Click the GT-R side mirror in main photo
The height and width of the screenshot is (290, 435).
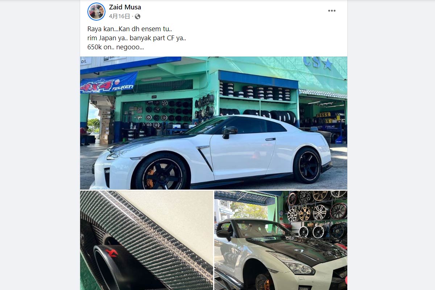pyautogui.click(x=230, y=132)
